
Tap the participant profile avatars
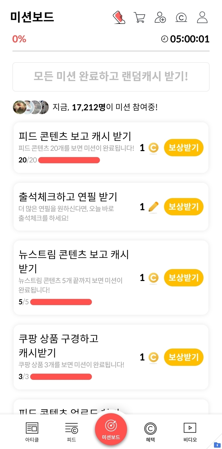tap(31, 107)
